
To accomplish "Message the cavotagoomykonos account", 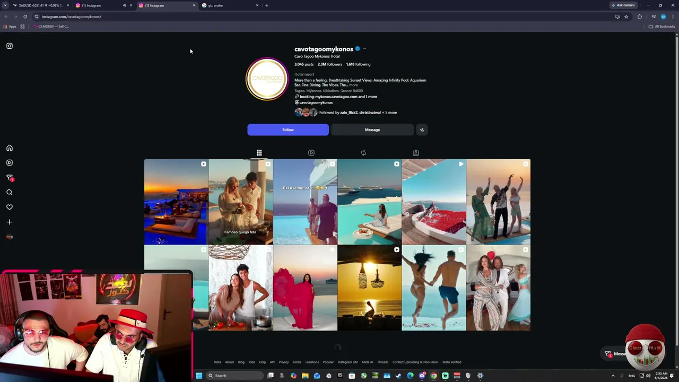I will coord(372,129).
